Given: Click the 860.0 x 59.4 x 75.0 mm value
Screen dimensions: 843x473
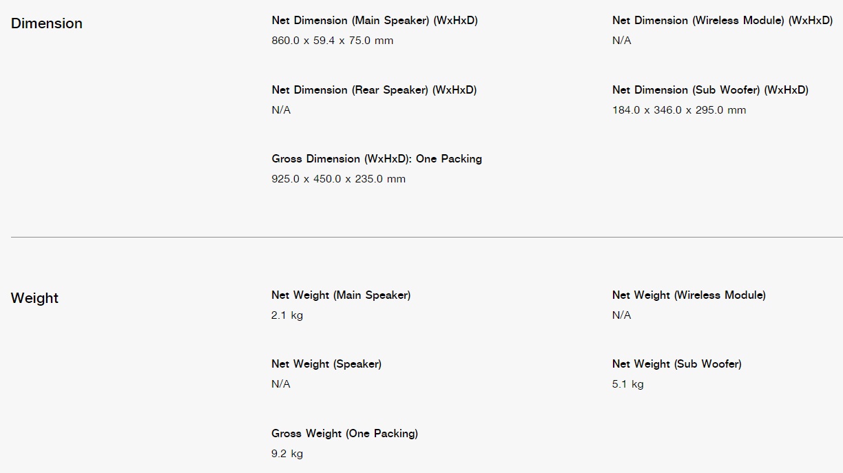Looking at the screenshot, I should (x=333, y=41).
